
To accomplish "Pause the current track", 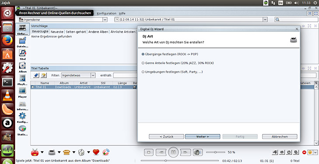I will point(173,152).
